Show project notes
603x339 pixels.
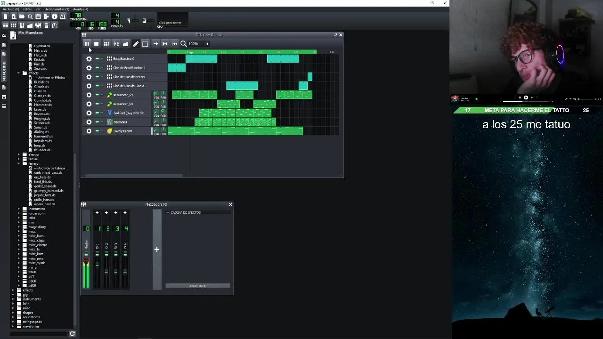pos(46,25)
